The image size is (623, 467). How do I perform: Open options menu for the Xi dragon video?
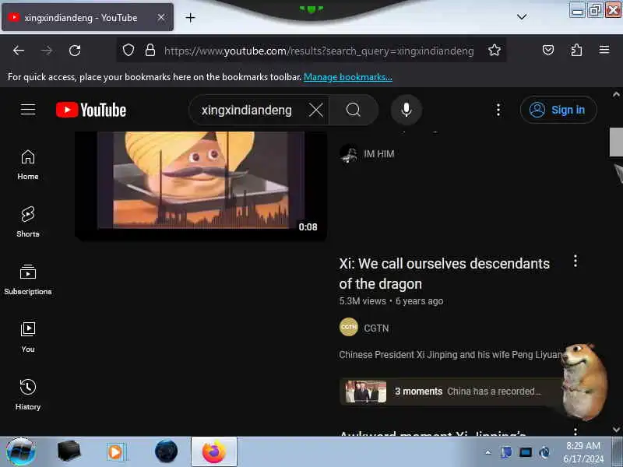(x=575, y=261)
